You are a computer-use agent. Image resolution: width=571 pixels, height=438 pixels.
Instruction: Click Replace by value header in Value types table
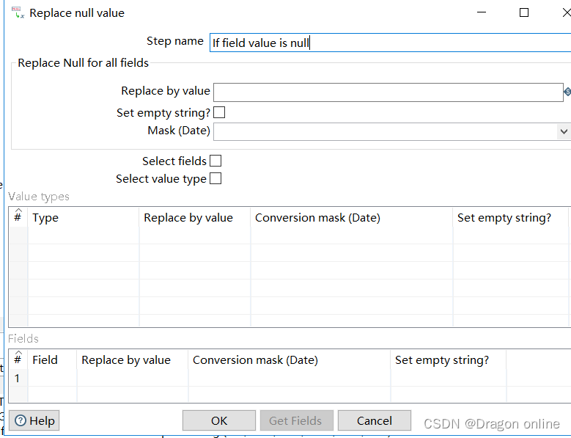click(195, 218)
